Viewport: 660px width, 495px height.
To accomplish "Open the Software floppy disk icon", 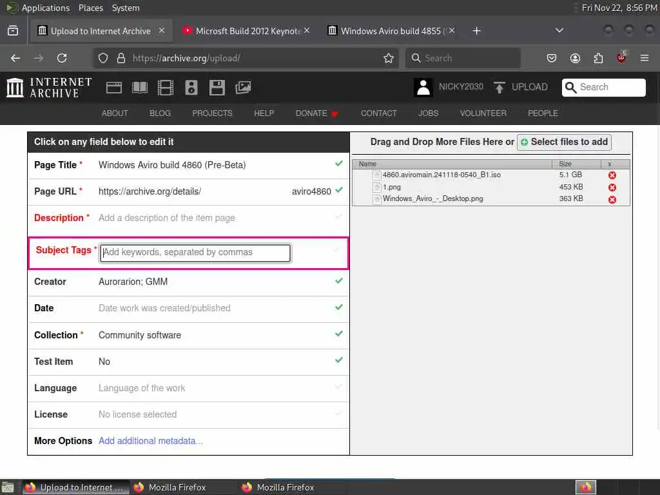I will pos(217,88).
